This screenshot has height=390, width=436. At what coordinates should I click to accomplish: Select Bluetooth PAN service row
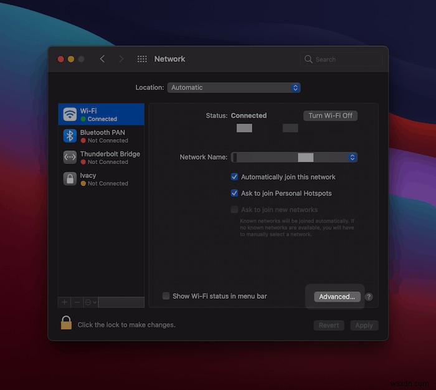coord(101,136)
